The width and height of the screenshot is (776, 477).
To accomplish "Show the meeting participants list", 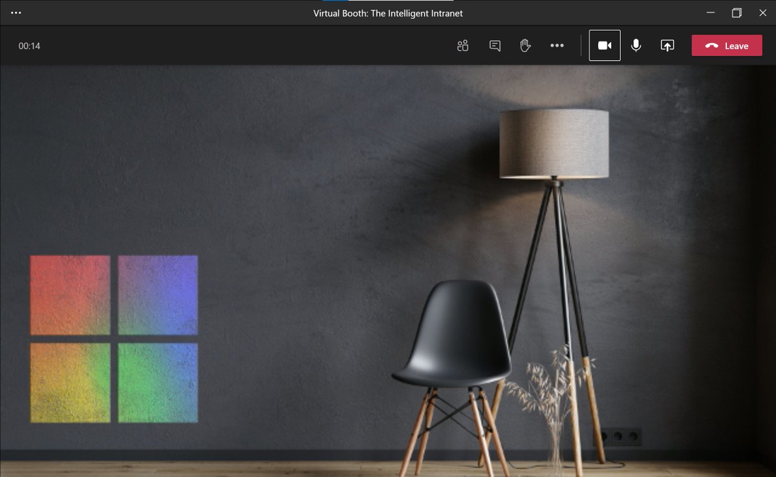I will [x=462, y=45].
